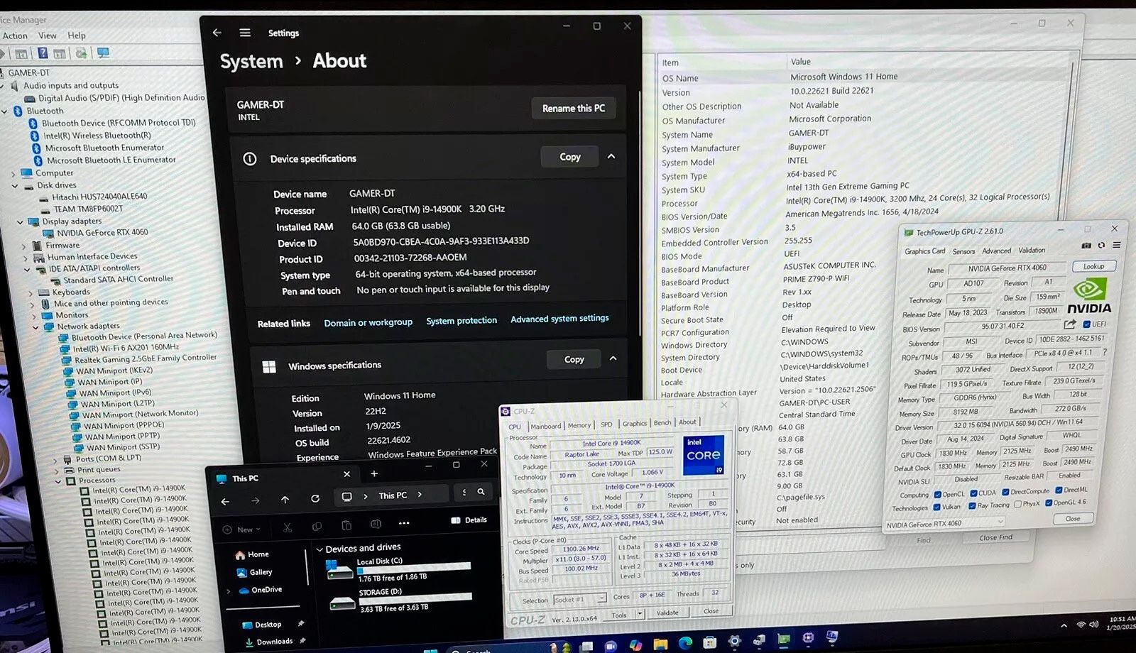Toggle the Vulkan checkbox in GPU-Z
The height and width of the screenshot is (653, 1136).
coord(937,507)
